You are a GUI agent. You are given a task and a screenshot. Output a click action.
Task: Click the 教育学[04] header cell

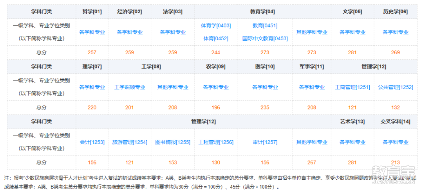pos(262,12)
